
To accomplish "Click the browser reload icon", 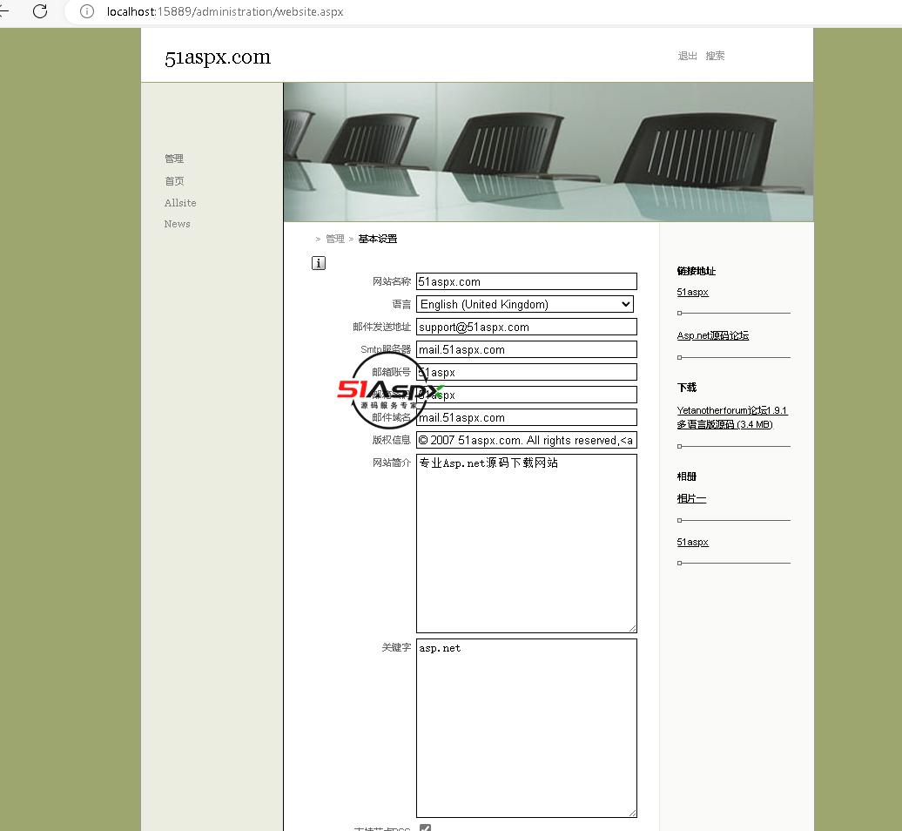I will click(x=40, y=11).
